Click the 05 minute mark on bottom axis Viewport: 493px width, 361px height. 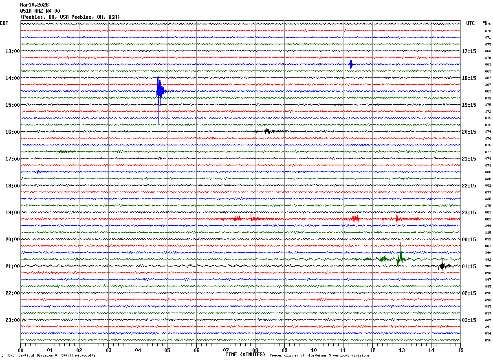[x=167, y=350]
